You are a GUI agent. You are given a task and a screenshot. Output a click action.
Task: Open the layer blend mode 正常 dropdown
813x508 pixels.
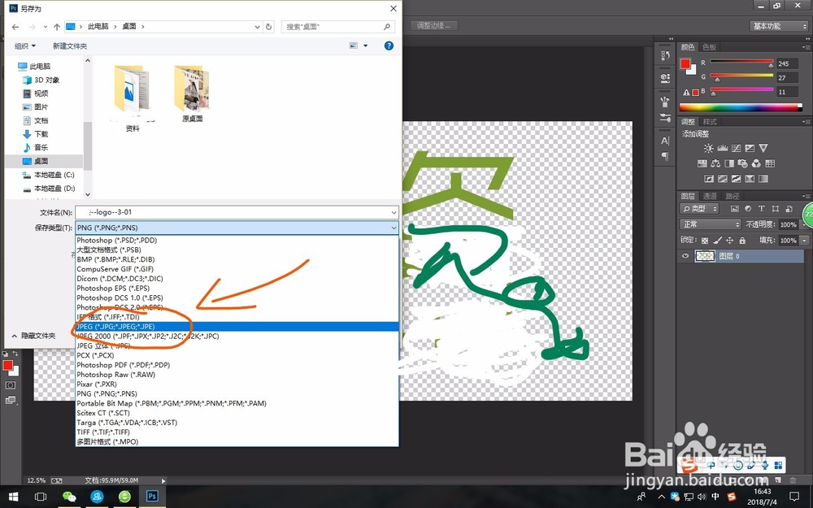point(710,224)
